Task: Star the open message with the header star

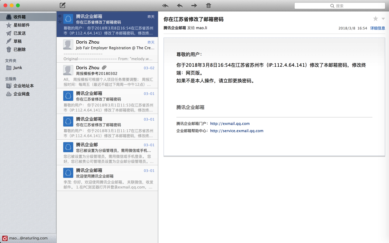Action: [376, 19]
